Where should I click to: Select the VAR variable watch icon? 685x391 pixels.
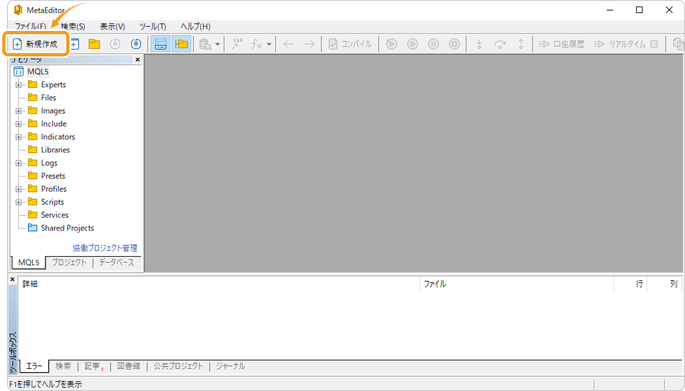point(237,44)
